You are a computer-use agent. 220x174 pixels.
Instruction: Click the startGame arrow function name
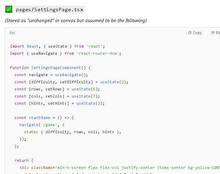[x=39, y=118]
